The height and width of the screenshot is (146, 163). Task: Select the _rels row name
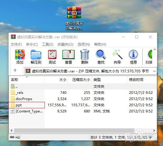coord(19,92)
